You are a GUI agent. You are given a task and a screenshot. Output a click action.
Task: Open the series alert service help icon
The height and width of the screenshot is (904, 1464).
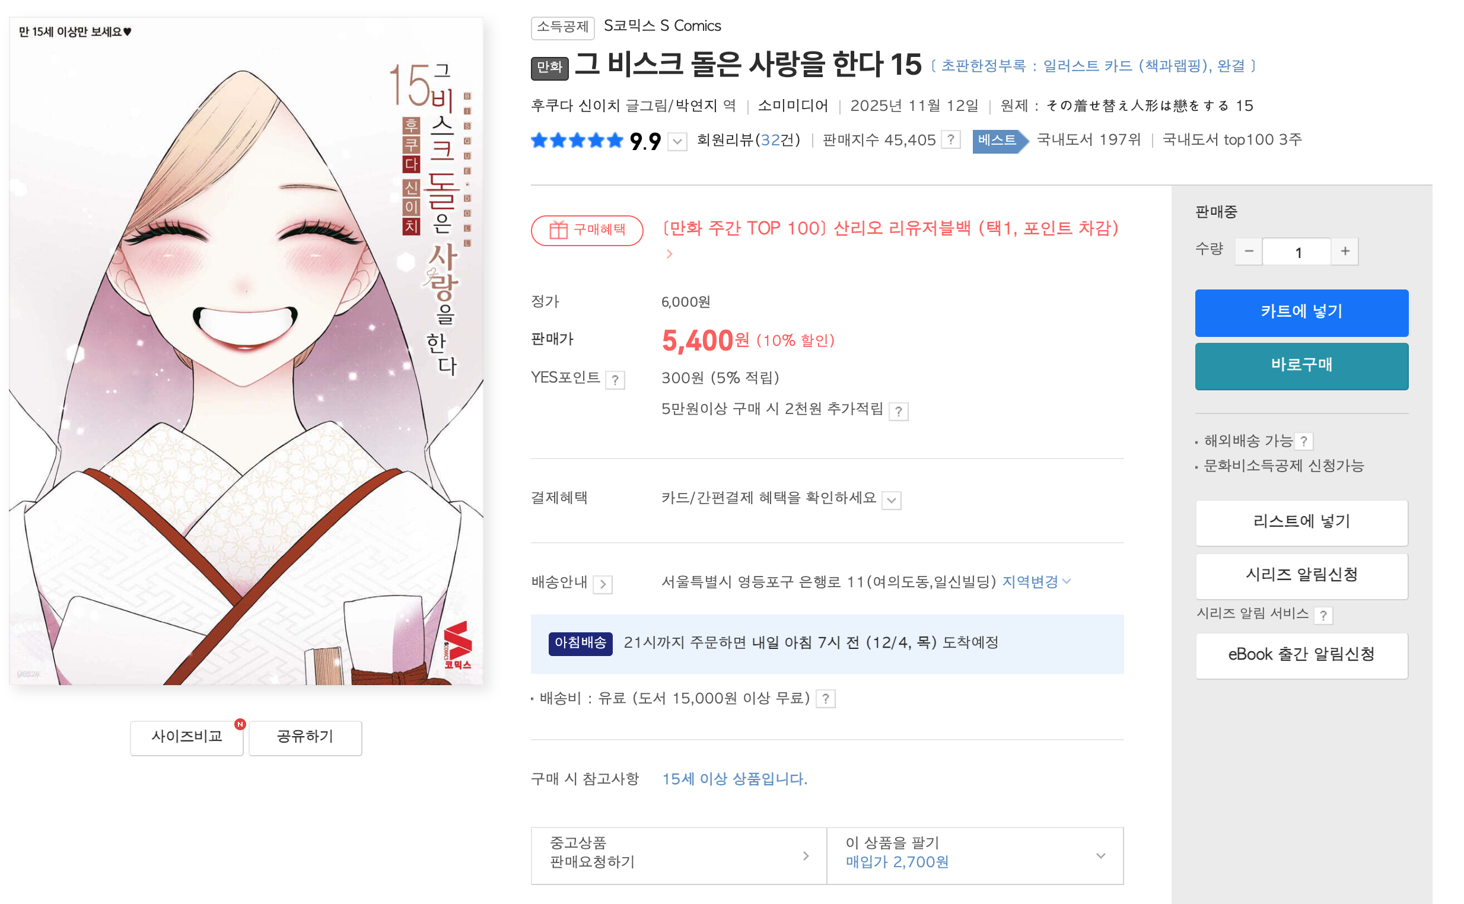click(x=1323, y=615)
